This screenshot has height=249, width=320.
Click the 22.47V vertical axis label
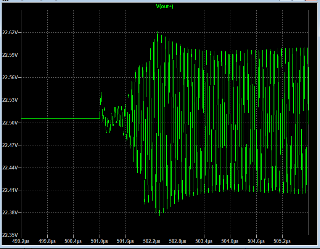click(x=10, y=145)
